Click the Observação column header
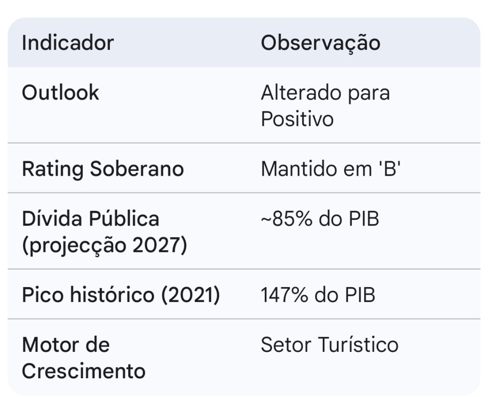Image resolution: width=492 pixels, height=397 pixels. click(320, 43)
